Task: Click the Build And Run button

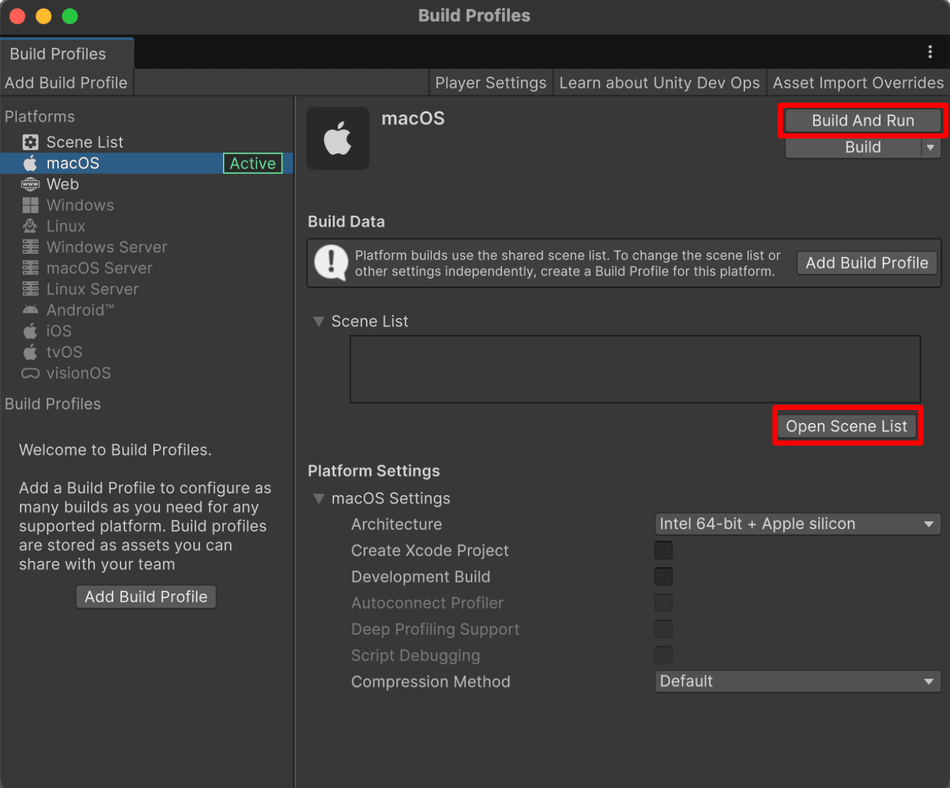Action: [x=862, y=120]
